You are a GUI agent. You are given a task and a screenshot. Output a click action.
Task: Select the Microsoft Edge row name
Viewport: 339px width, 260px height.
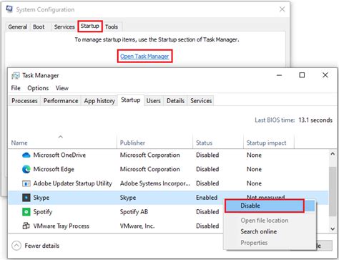point(54,169)
